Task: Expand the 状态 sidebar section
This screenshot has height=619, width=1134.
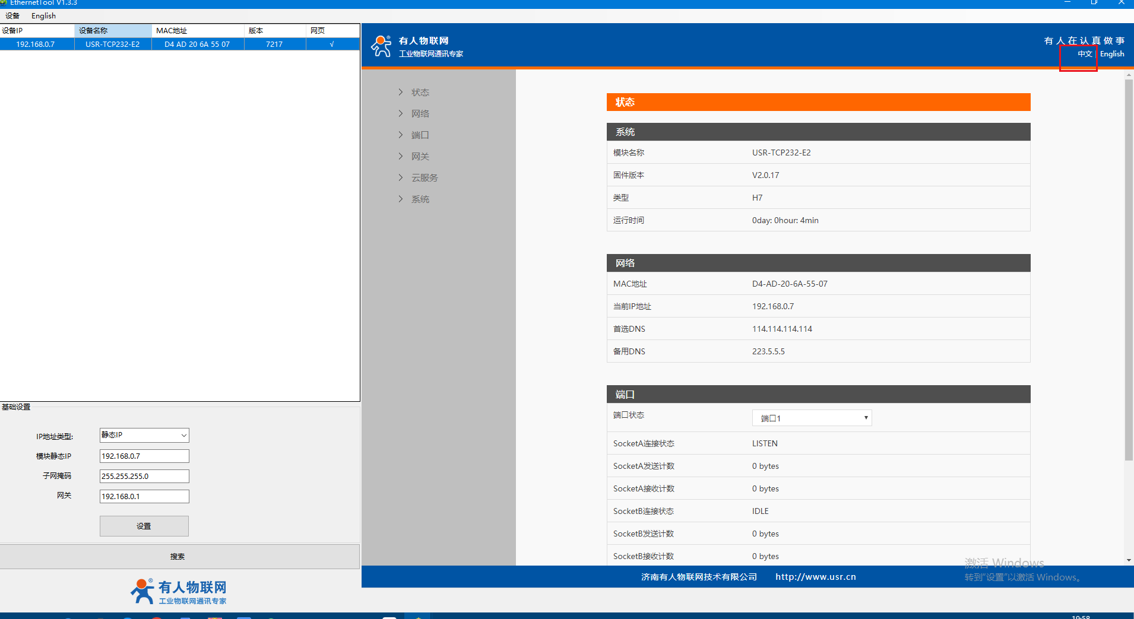Action: [x=420, y=93]
